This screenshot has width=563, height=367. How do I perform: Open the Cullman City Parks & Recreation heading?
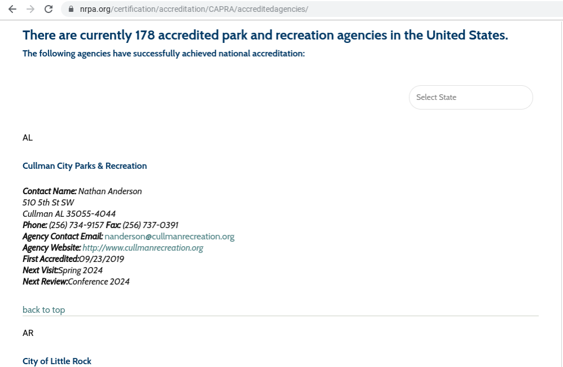click(x=85, y=165)
